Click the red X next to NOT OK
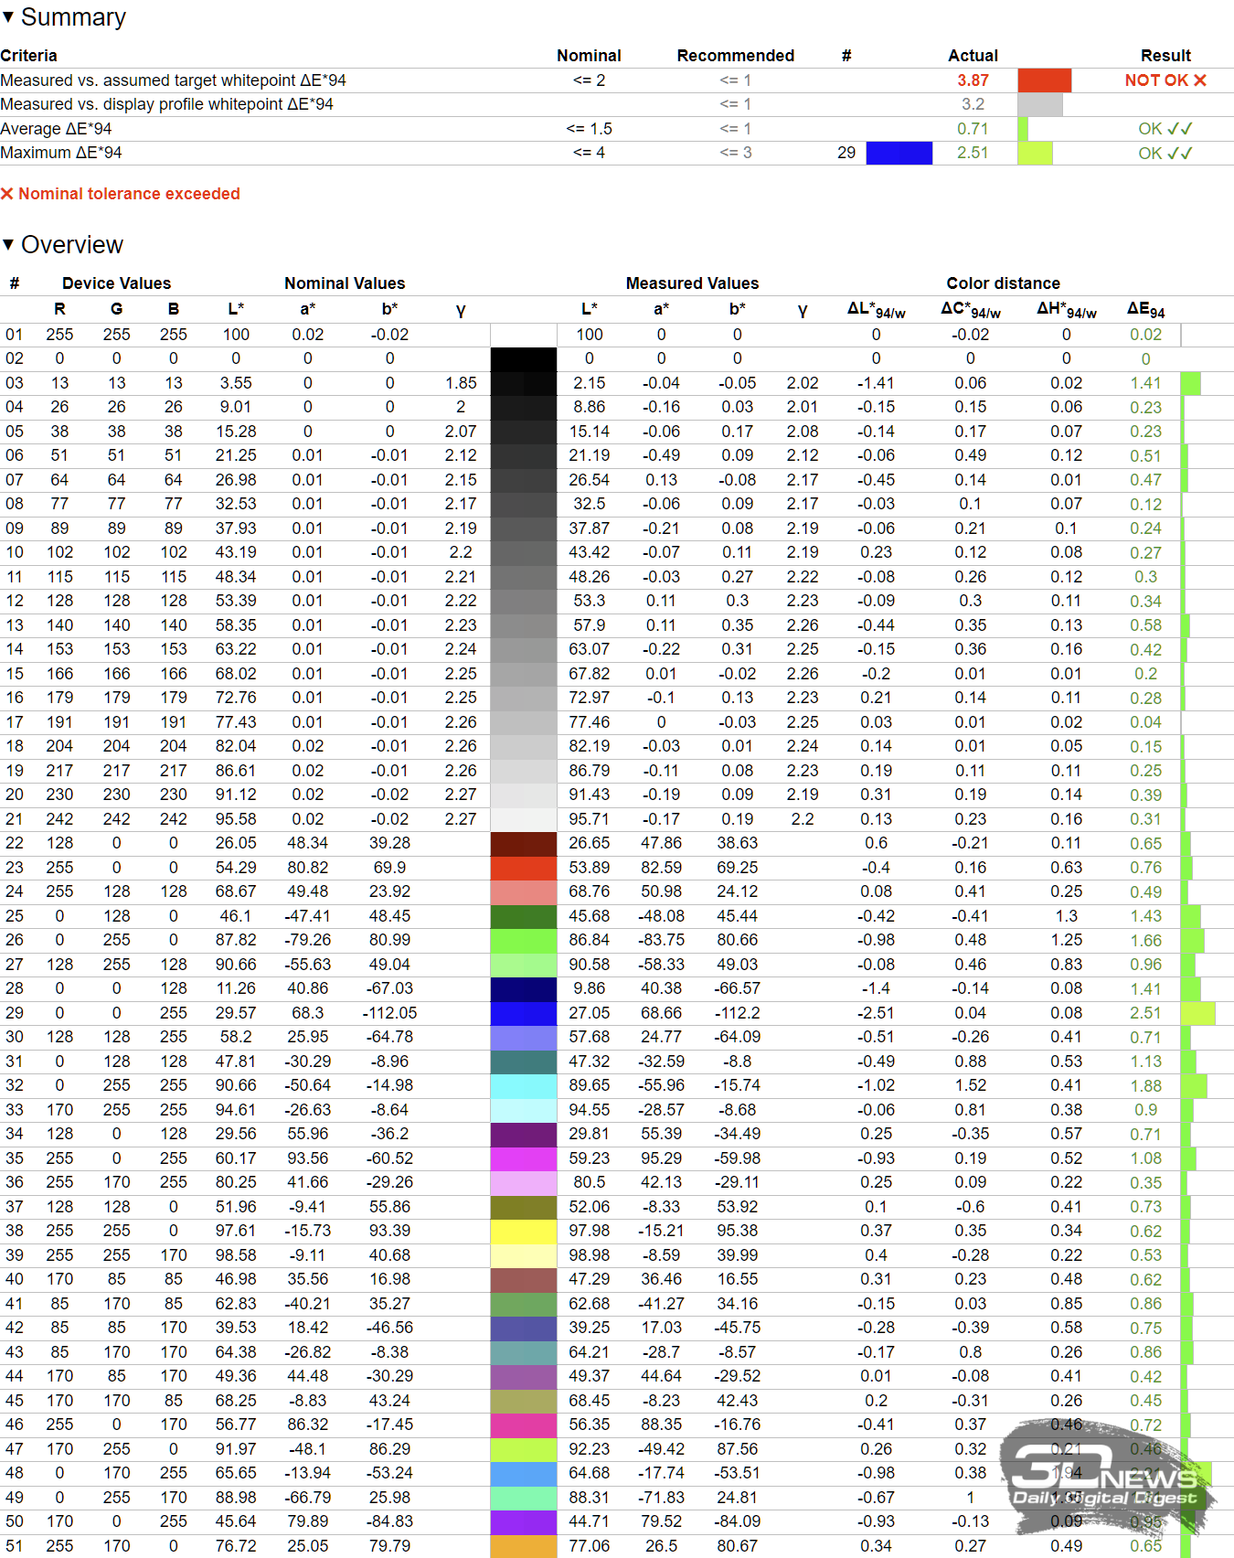Screen dimensions: 1234x1558 (1200, 80)
